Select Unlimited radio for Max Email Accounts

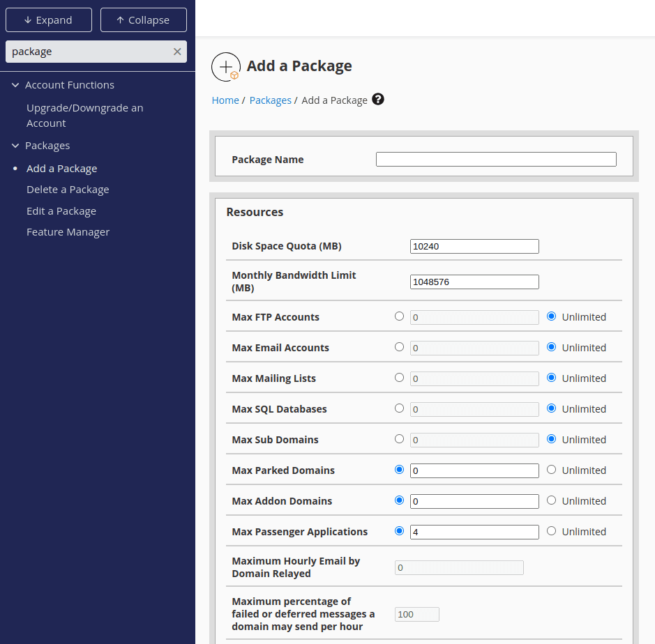[x=551, y=347]
